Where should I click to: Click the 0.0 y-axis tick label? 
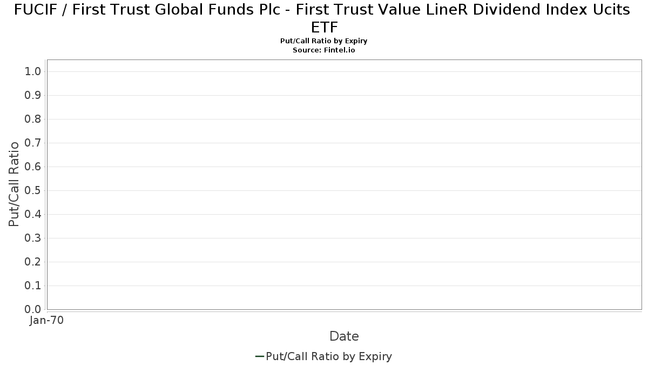(x=33, y=309)
